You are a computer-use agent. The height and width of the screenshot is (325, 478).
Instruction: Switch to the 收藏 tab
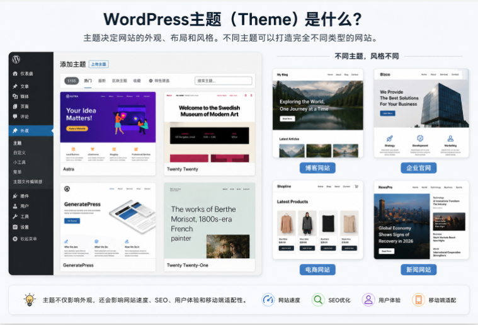[x=137, y=81]
